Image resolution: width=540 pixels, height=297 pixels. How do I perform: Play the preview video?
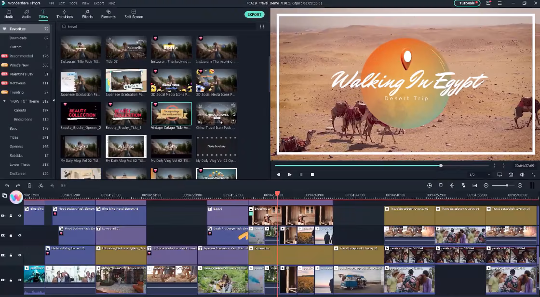click(290, 175)
